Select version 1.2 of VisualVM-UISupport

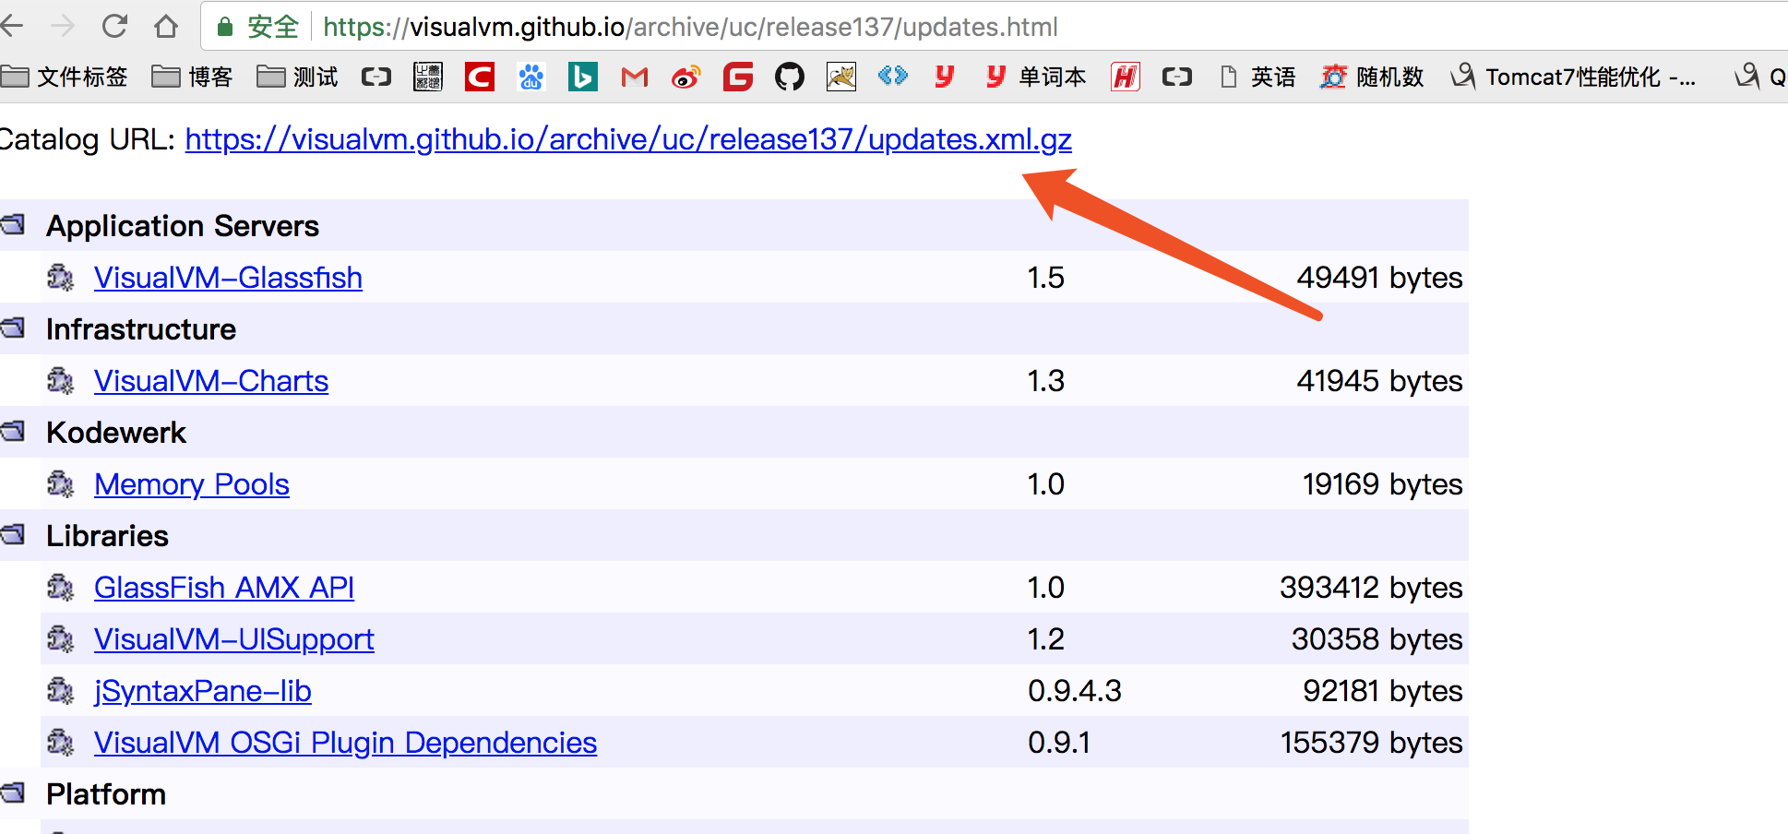coord(1046,639)
